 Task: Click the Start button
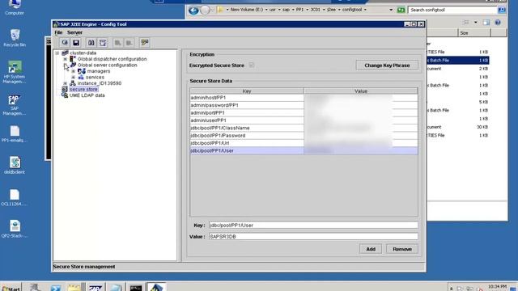tap(11, 288)
